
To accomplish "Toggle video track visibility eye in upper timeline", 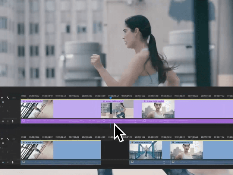I will click(x=3, y=102).
